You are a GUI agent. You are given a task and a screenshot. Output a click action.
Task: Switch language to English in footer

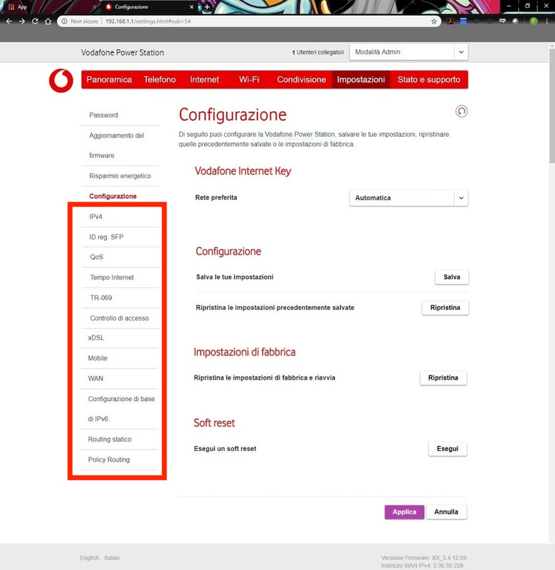point(89,558)
